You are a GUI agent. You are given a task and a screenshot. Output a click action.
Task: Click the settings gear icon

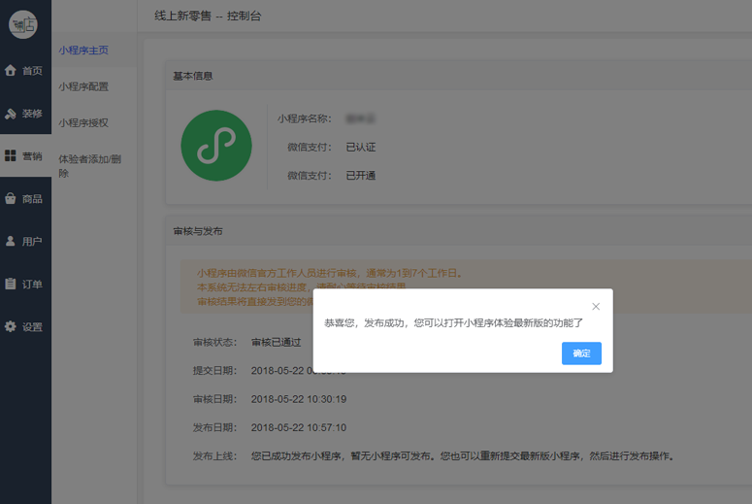pyautogui.click(x=11, y=327)
